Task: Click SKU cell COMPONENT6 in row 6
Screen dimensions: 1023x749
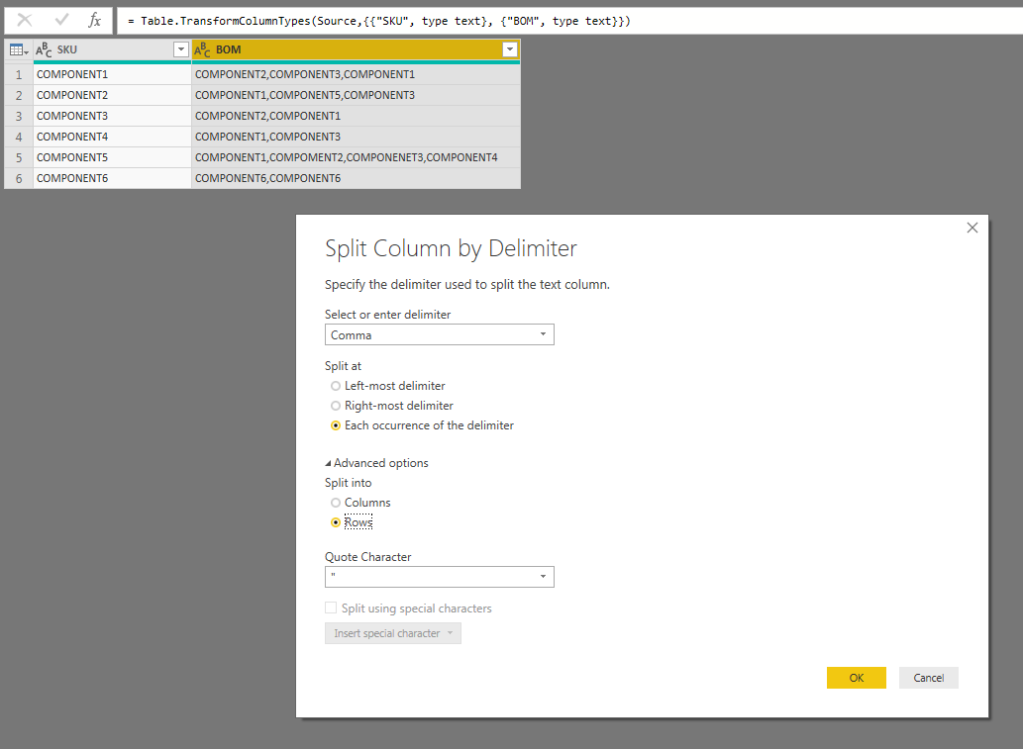Action: [112, 179]
